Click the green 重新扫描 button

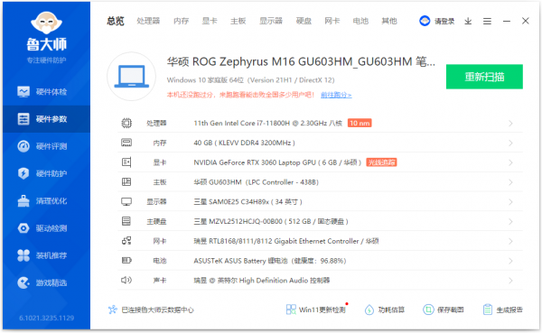[484, 77]
